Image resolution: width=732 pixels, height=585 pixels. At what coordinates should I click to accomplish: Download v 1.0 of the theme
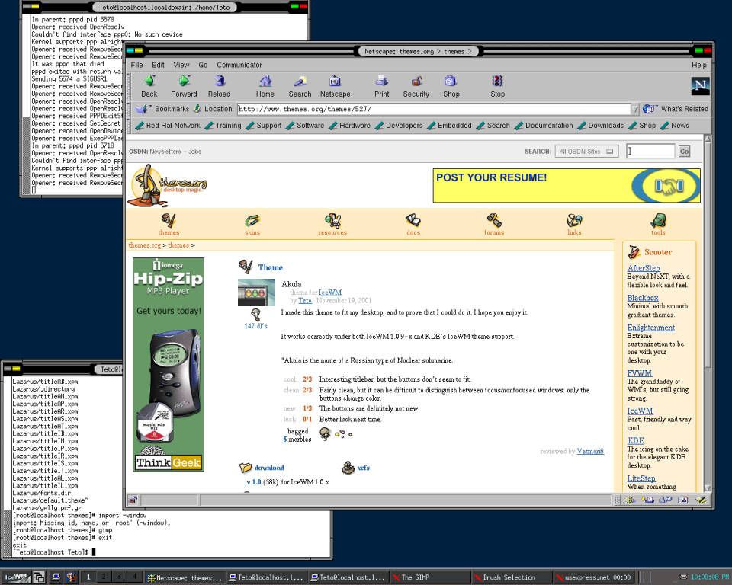tap(254, 482)
